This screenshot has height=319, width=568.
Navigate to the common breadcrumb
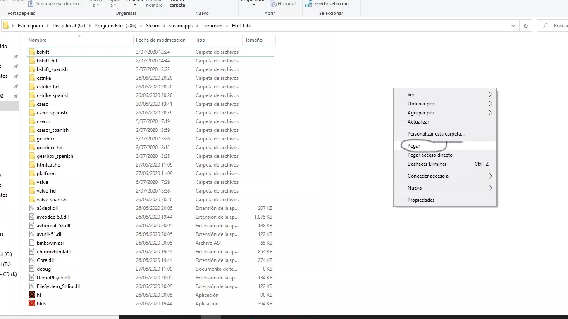point(212,26)
